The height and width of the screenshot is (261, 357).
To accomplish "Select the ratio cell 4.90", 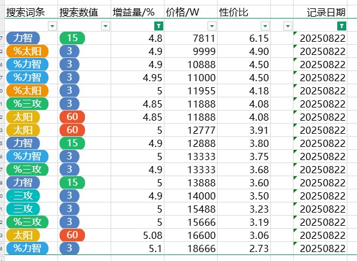I will (x=244, y=51).
